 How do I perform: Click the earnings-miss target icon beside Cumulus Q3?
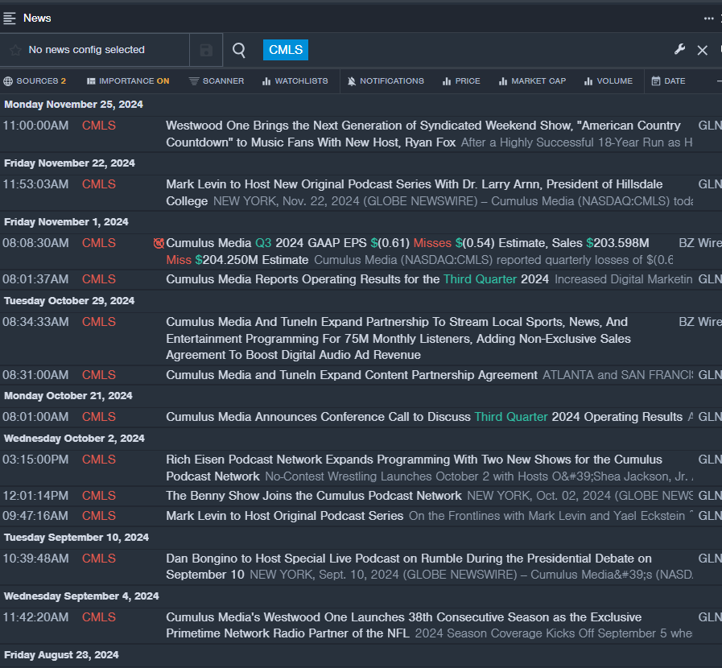pos(159,243)
